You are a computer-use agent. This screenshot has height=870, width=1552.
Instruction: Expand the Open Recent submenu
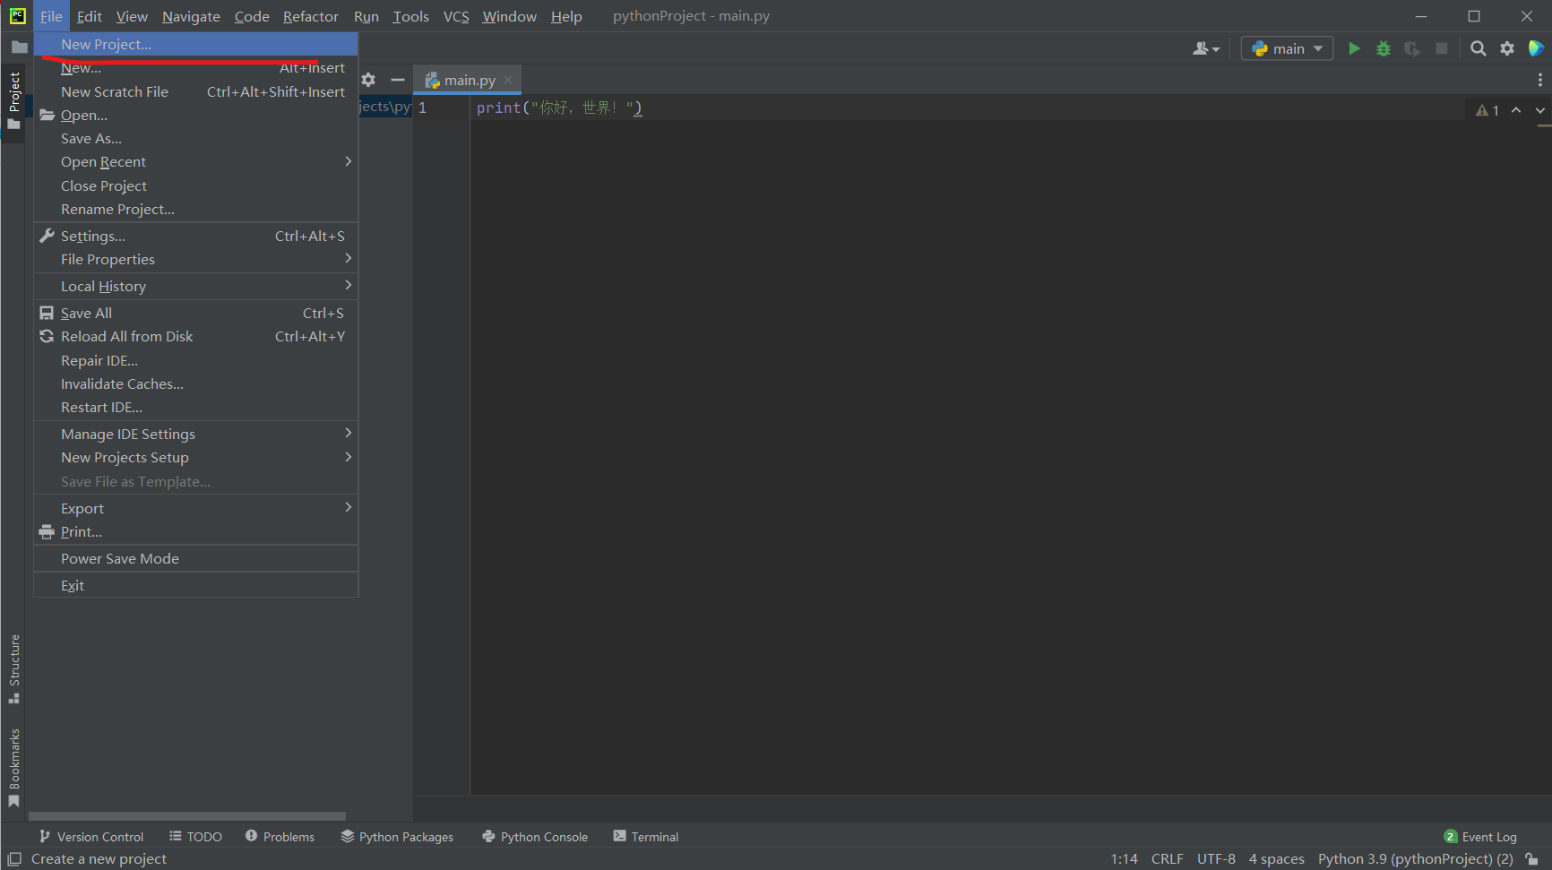pyautogui.click(x=195, y=161)
